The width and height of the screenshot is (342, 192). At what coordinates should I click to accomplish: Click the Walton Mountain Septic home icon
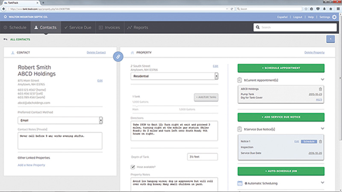point(5,17)
